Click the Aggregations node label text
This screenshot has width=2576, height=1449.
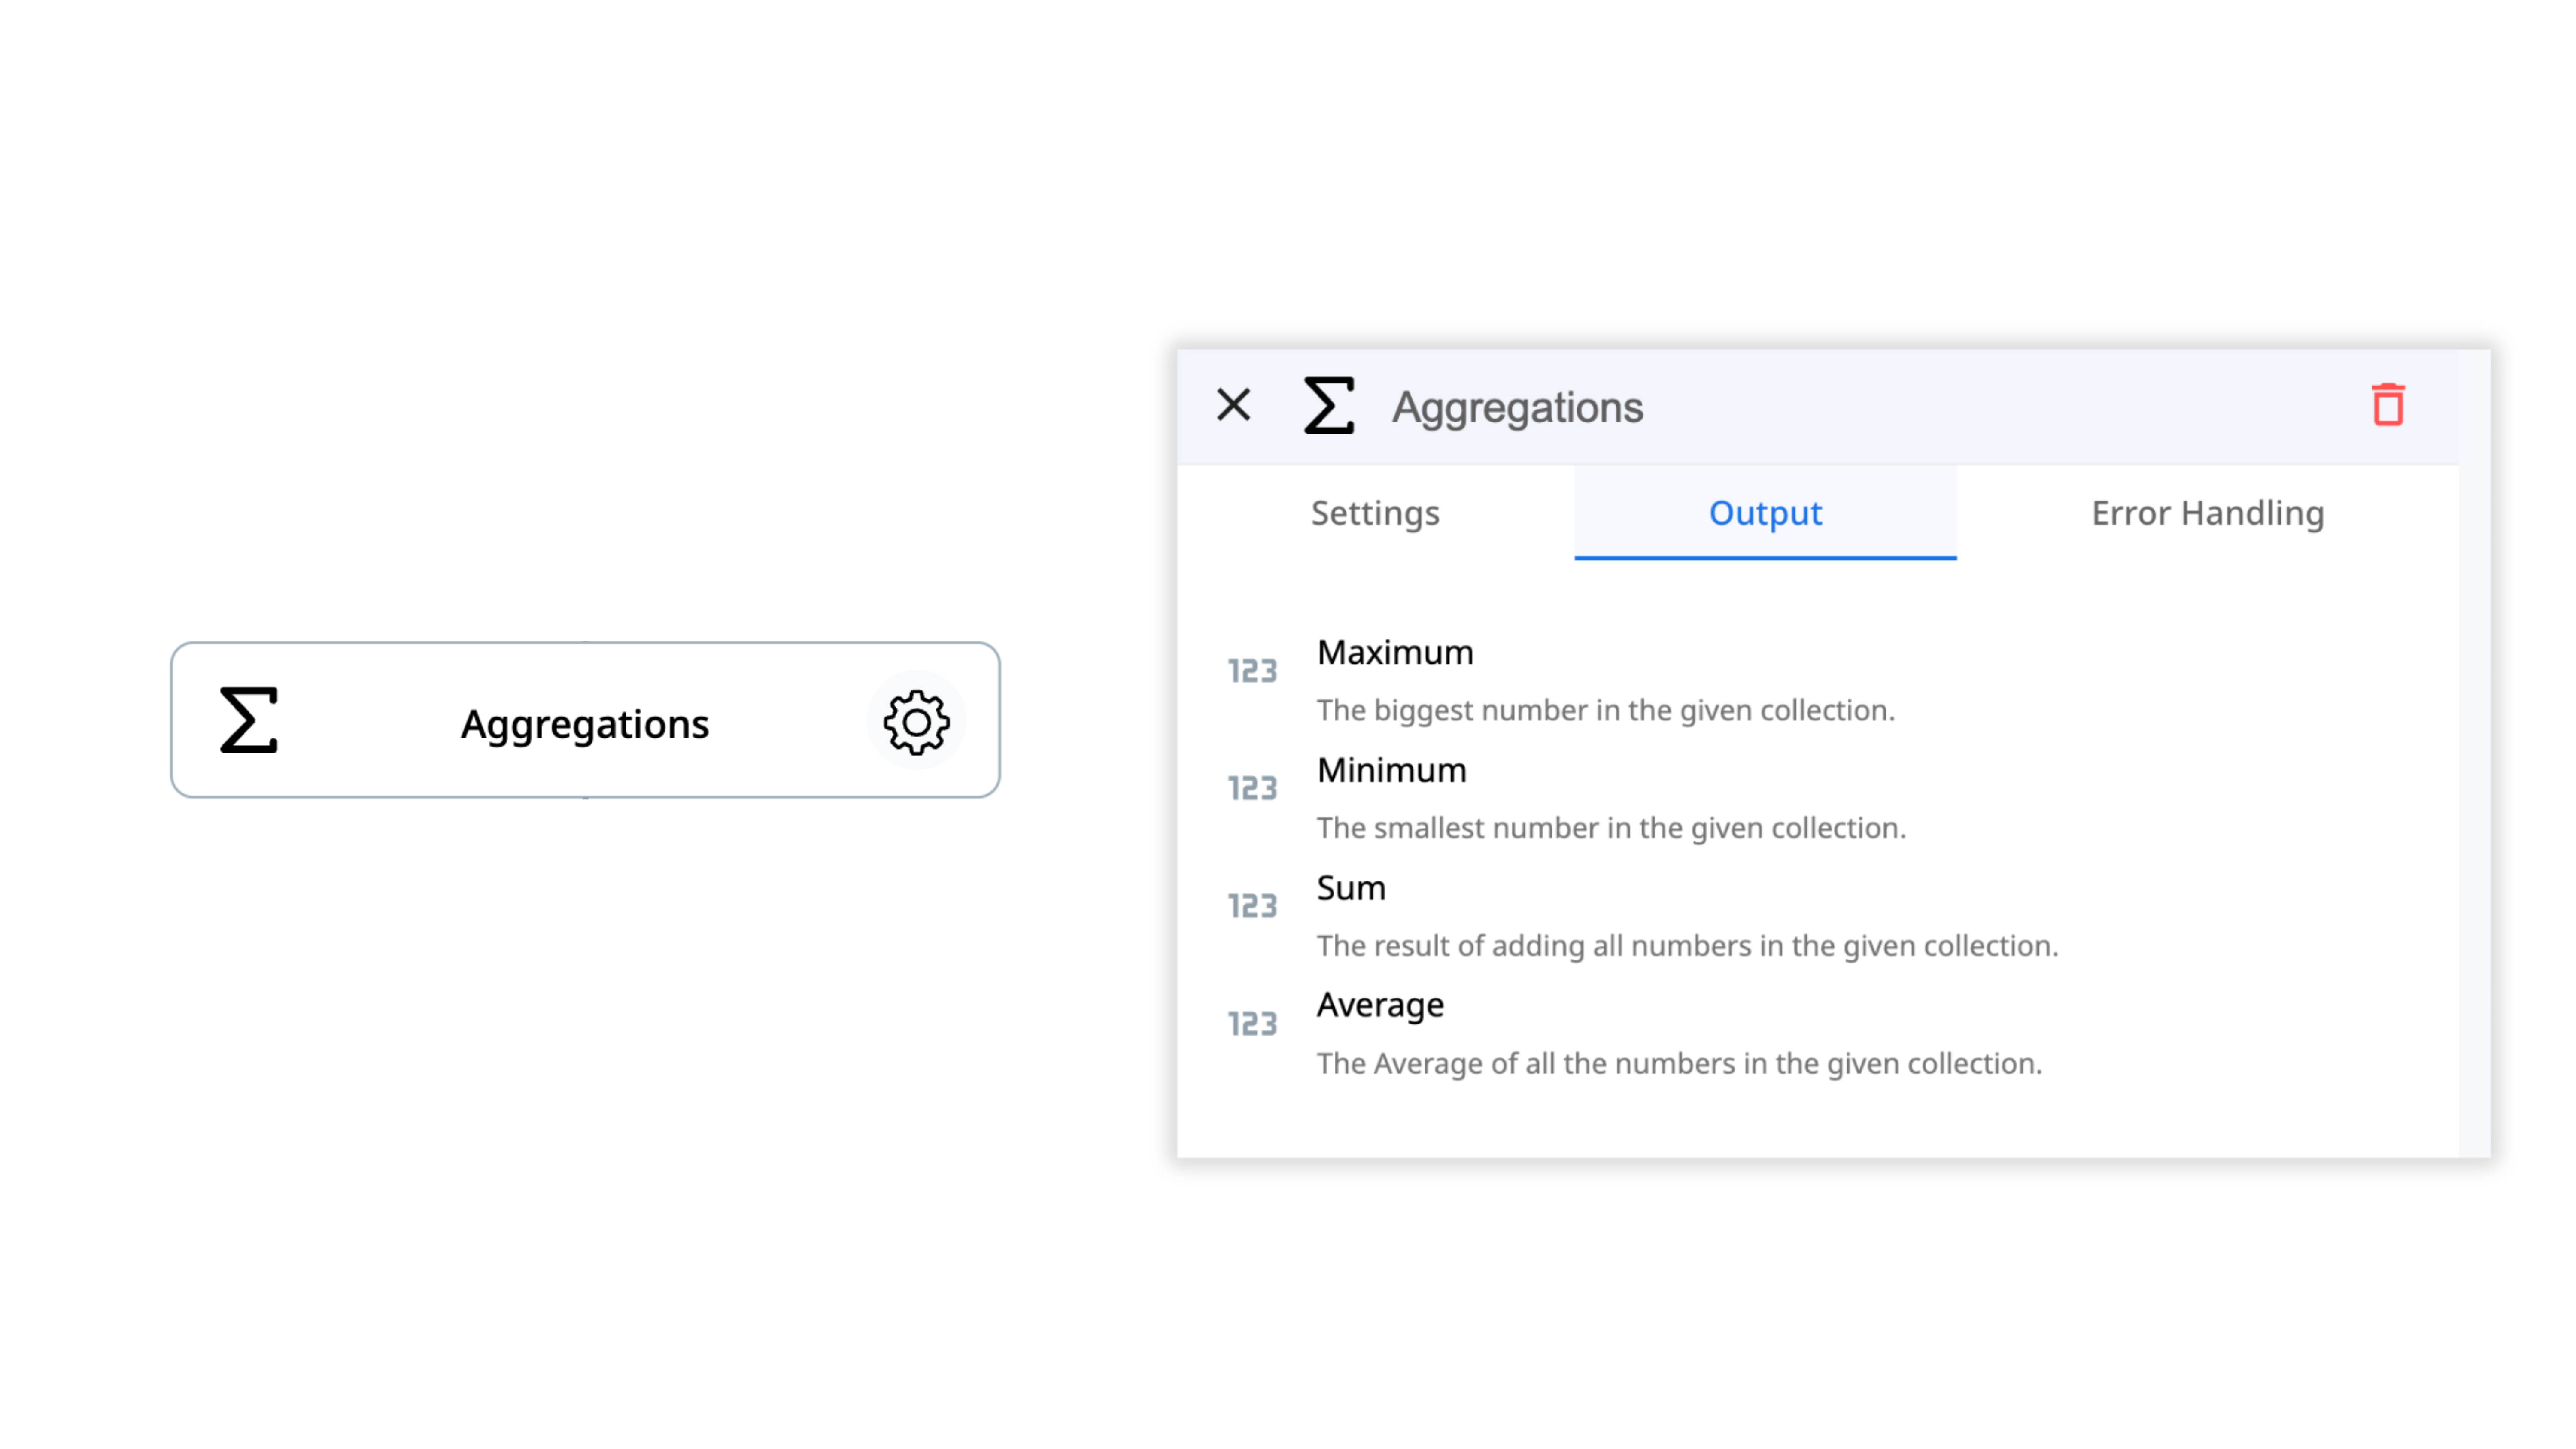click(x=585, y=724)
